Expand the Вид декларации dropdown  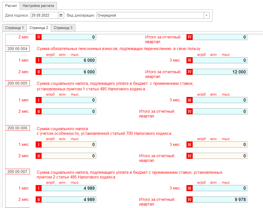pos(207,15)
